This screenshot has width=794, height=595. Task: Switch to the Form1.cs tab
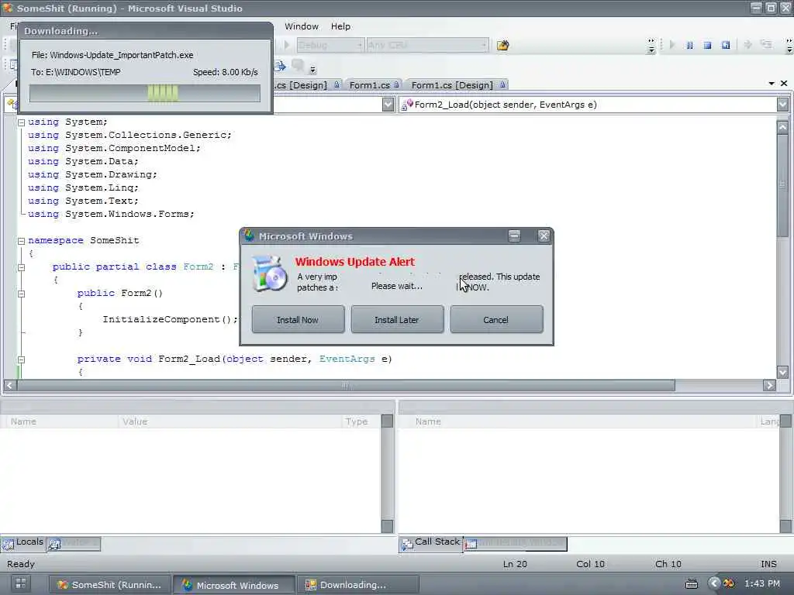click(x=375, y=85)
